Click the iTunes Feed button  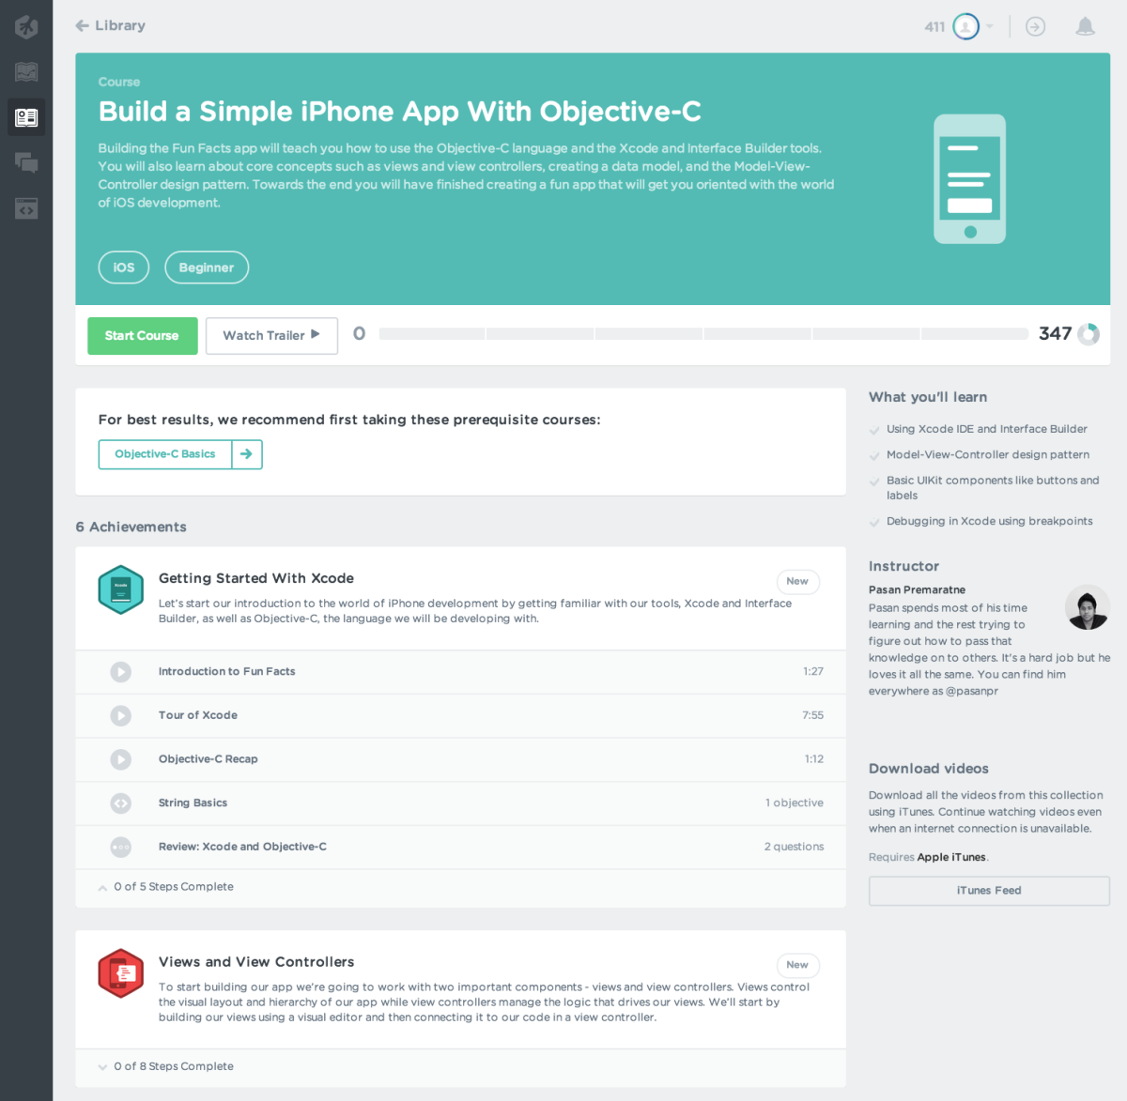[989, 891]
